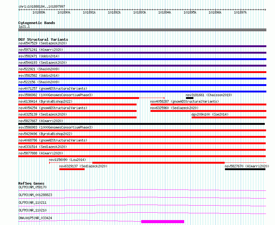Click the gray 1p21.1 cytogenetic band bar
Screen dimensions: 275x225
[x=142, y=30]
